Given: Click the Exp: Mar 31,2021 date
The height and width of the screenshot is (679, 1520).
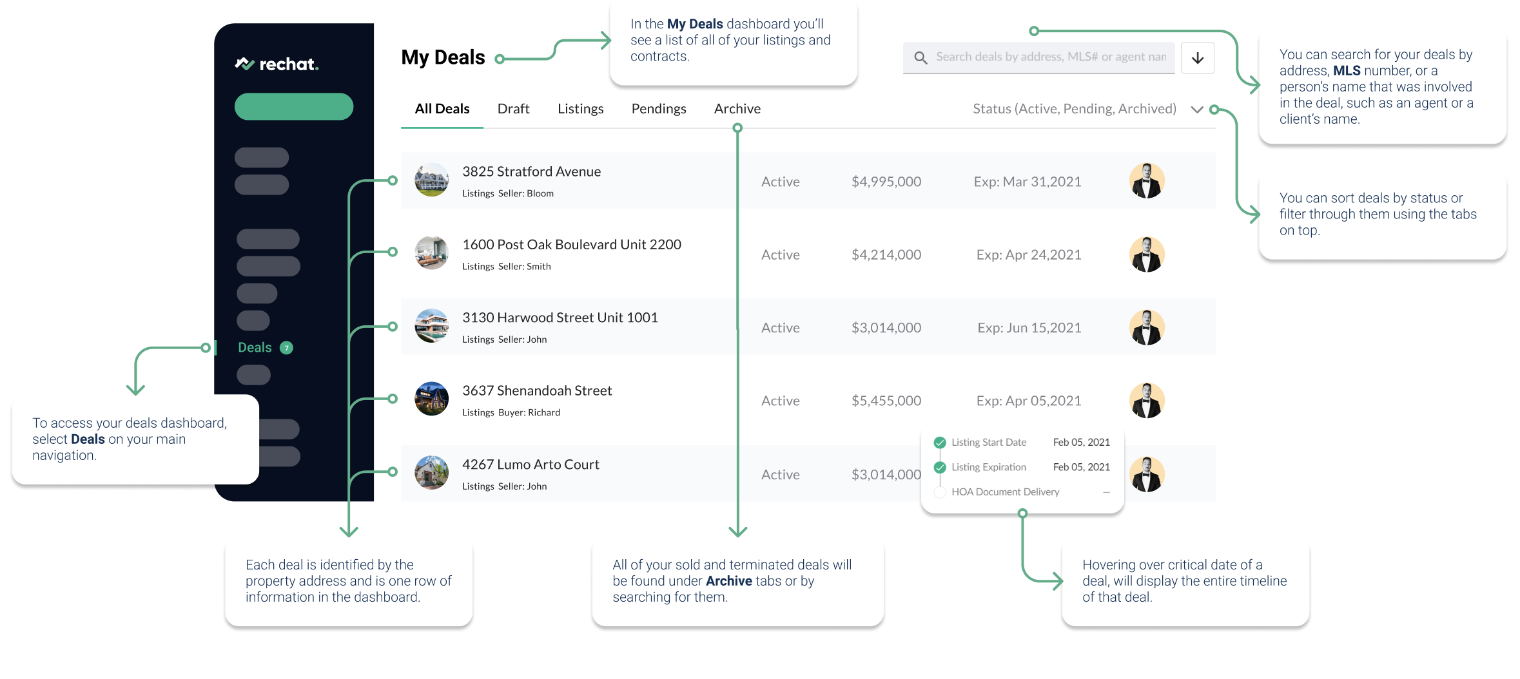Looking at the screenshot, I should (1027, 182).
